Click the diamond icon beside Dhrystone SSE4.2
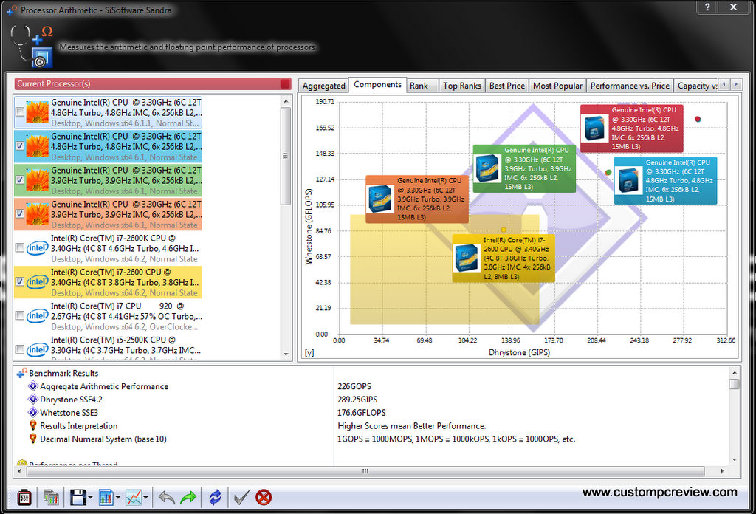This screenshot has height=514, width=756. [x=32, y=399]
